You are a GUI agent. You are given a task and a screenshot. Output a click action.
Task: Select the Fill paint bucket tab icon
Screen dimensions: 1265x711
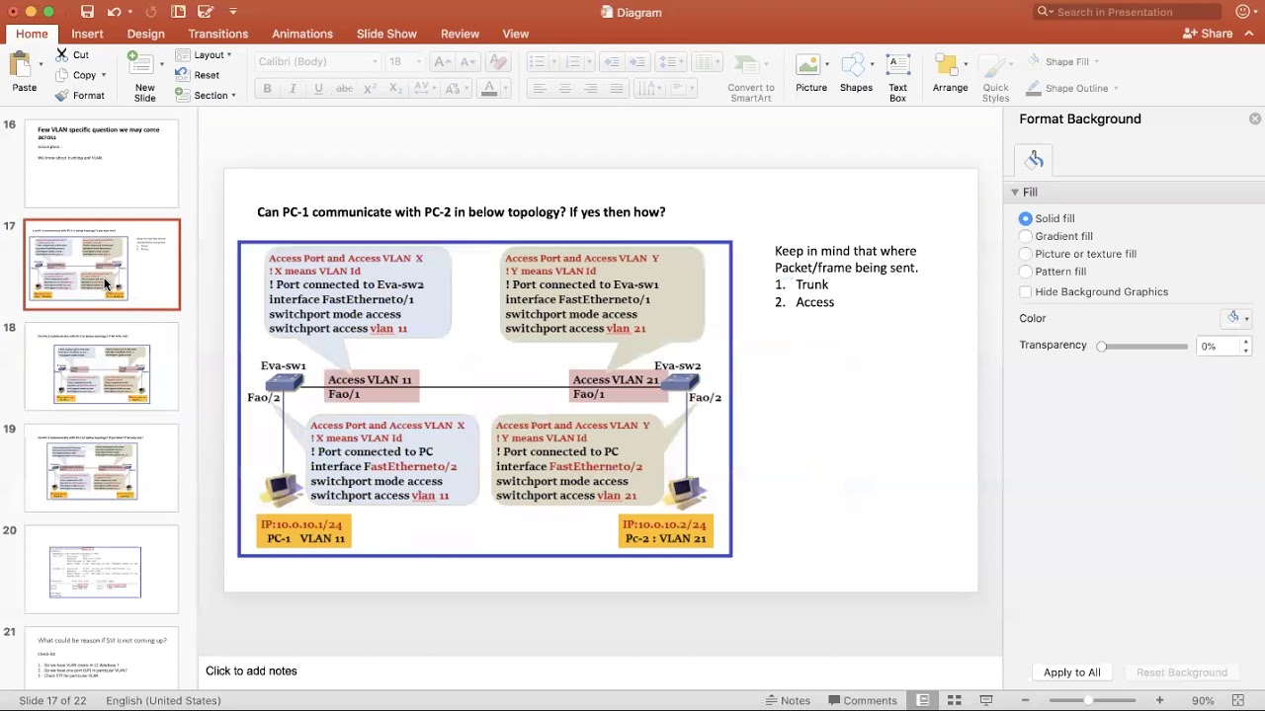pos(1035,160)
